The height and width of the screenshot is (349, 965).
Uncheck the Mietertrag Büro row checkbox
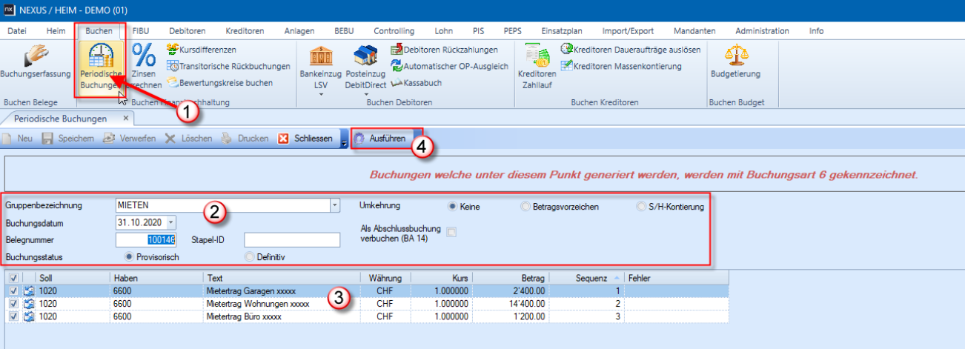pyautogui.click(x=12, y=316)
